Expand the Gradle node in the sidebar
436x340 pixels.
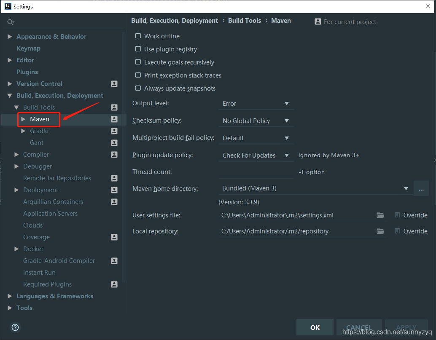(24, 131)
